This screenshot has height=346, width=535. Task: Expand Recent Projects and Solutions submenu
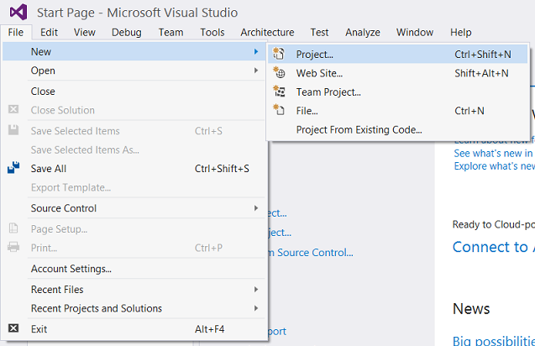pos(256,308)
